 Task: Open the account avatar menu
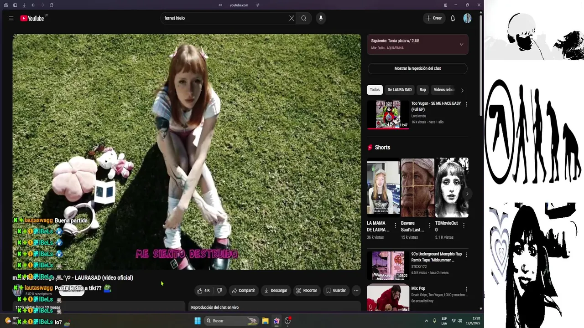click(467, 18)
